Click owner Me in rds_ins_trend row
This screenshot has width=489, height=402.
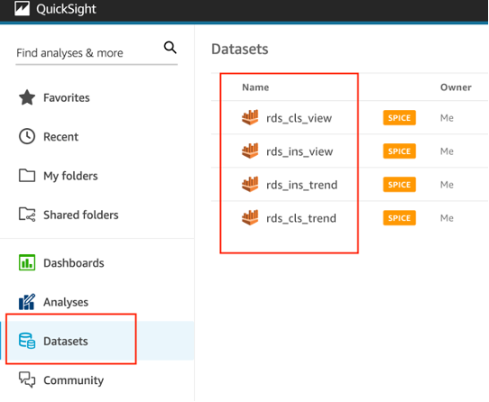click(x=447, y=185)
